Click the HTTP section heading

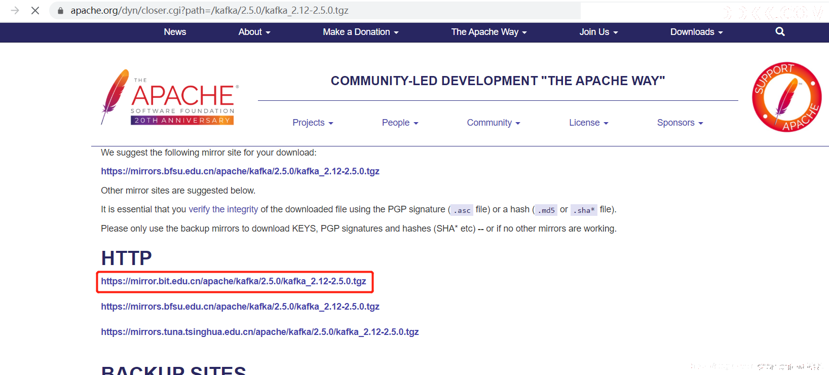127,258
